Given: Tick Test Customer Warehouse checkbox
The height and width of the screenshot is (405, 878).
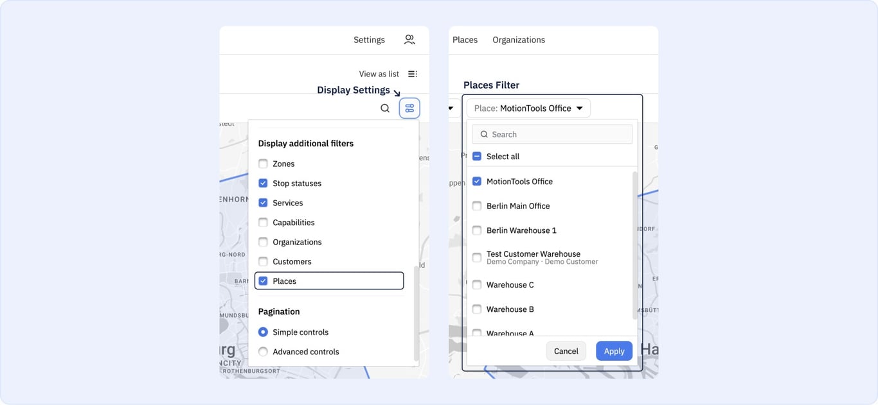Looking at the screenshot, I should point(477,257).
